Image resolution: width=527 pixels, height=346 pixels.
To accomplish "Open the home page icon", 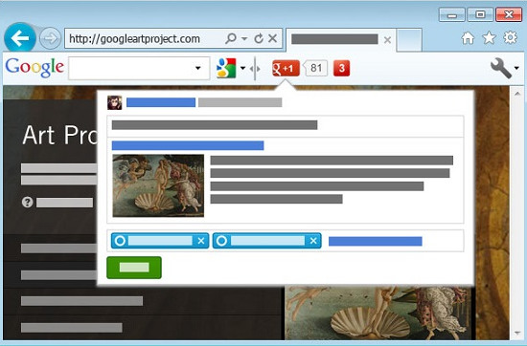I will [468, 38].
